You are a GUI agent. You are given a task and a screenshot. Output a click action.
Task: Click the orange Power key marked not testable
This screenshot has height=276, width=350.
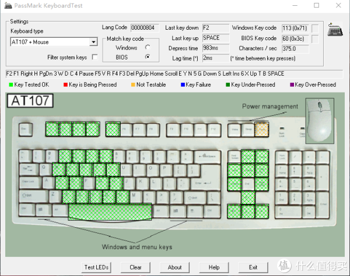coord(261,129)
